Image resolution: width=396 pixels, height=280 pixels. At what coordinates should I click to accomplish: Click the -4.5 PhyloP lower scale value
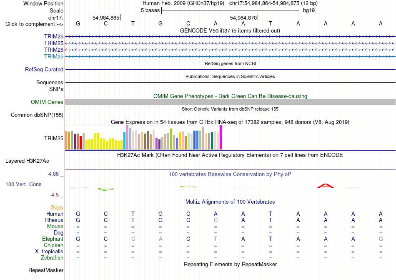(54, 195)
